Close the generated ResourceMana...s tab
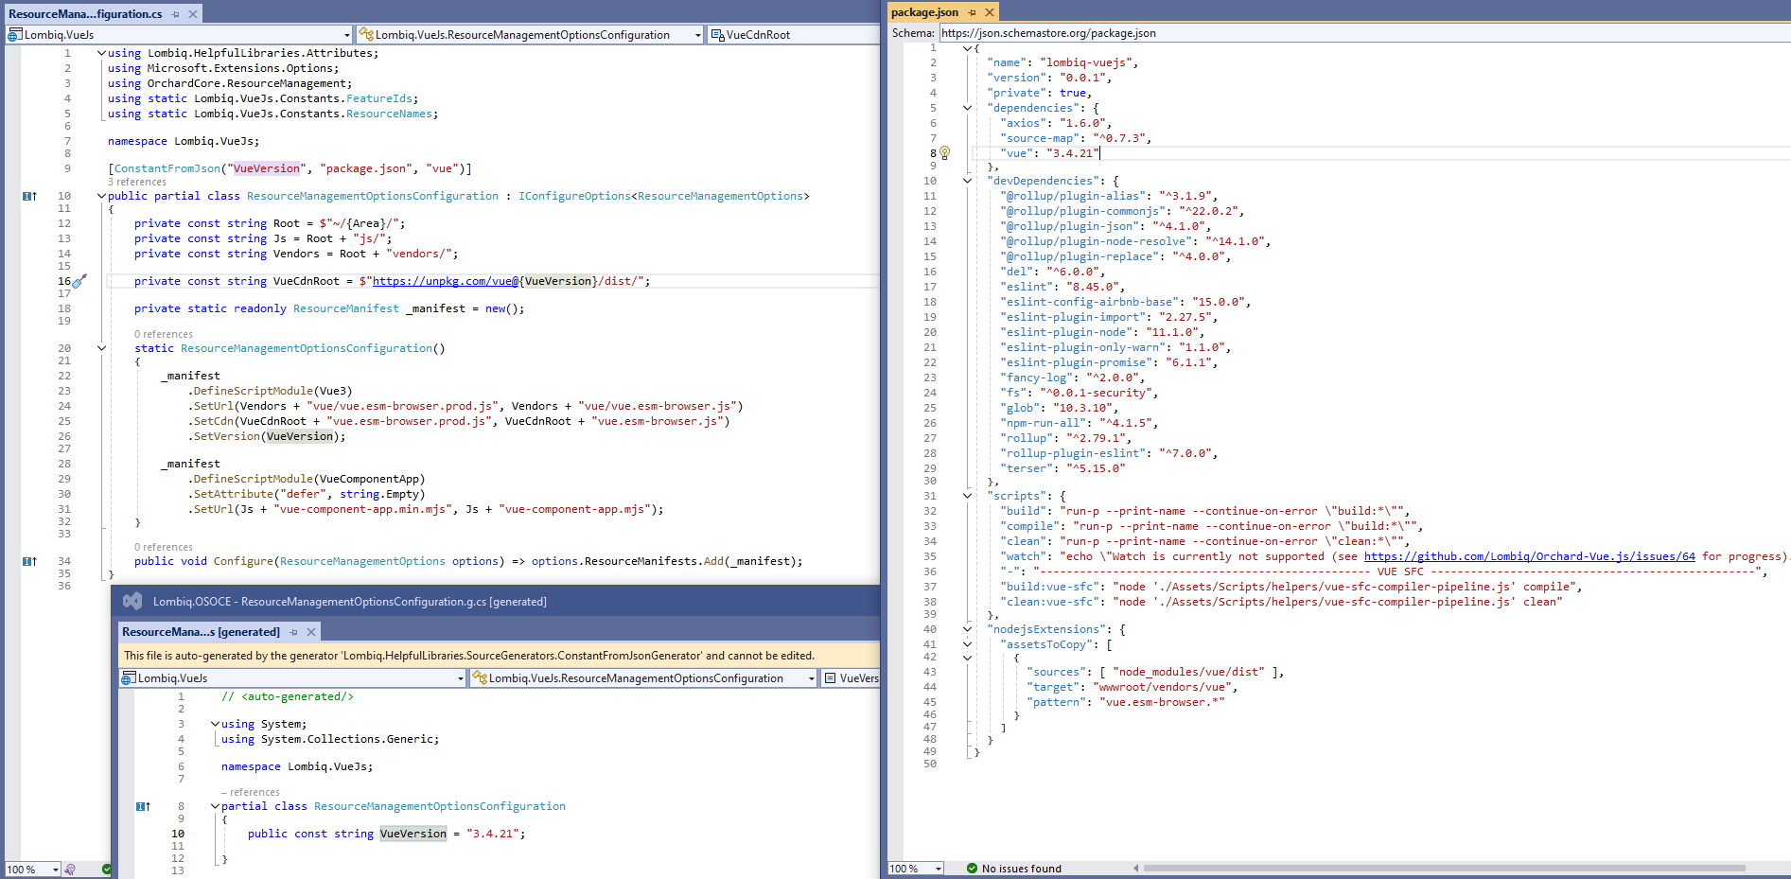 pyautogui.click(x=310, y=632)
